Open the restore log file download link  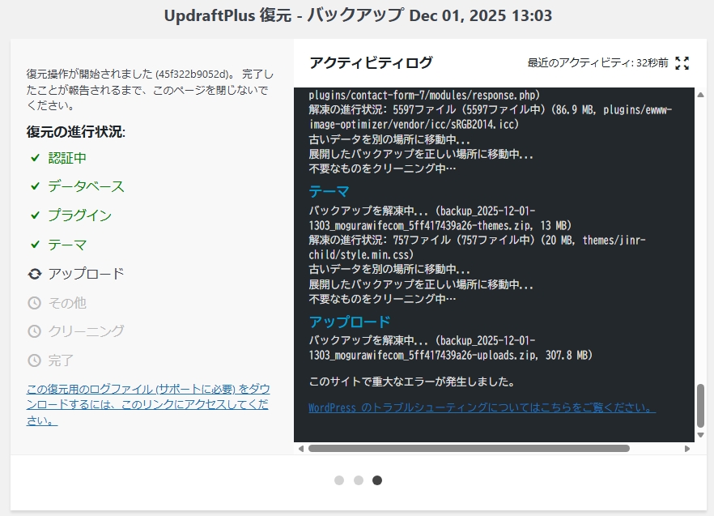coord(147,404)
